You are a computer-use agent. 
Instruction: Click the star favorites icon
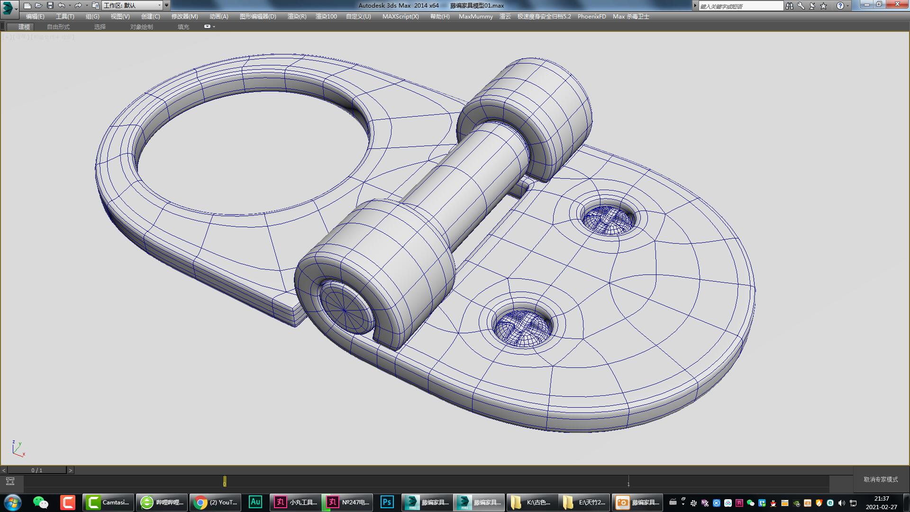(824, 6)
